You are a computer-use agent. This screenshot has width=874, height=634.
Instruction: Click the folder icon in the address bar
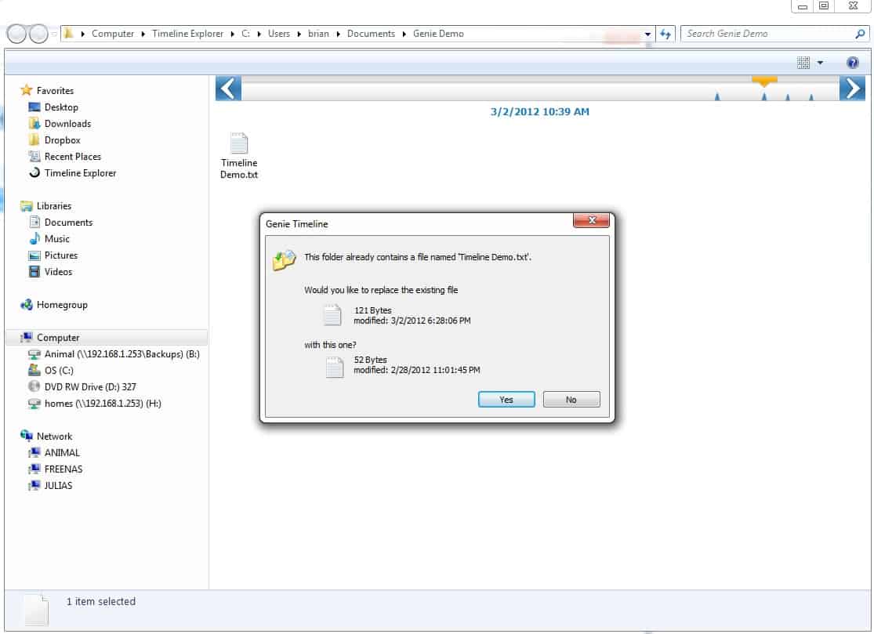(68, 34)
